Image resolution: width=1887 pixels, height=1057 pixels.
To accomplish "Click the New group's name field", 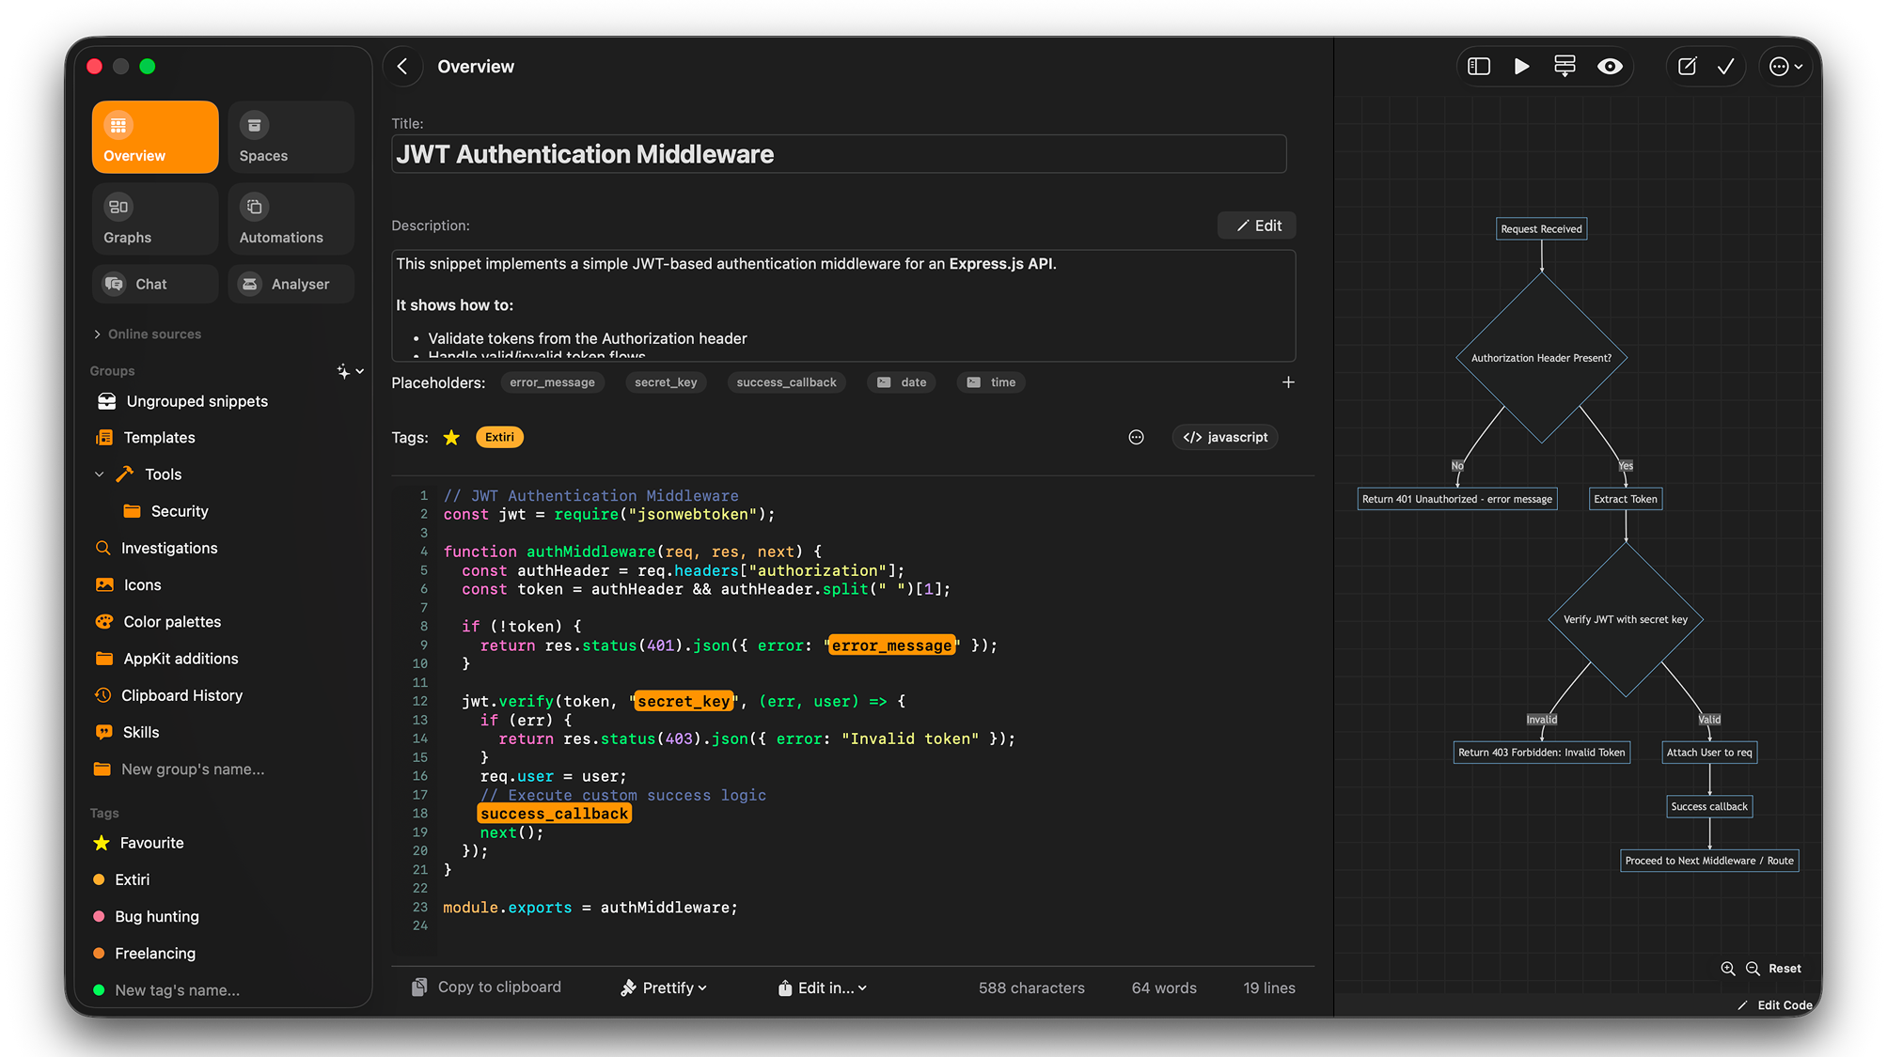I will [193, 769].
